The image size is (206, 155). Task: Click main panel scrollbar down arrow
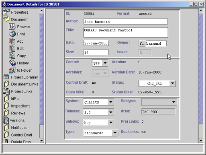pyautogui.click(x=201, y=141)
